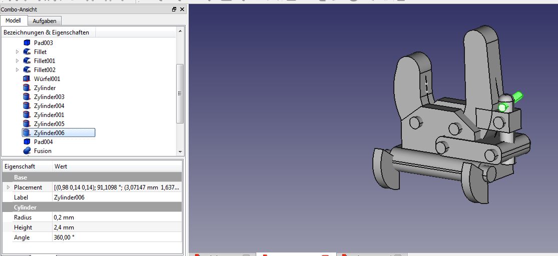Click the Zylinder006 icon in tree
Screen dimensions: 558x256
(27, 133)
